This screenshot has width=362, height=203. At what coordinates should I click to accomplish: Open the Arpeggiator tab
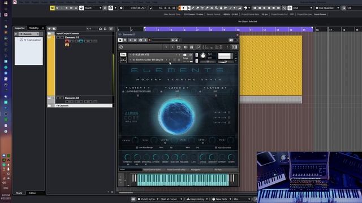click(x=196, y=170)
